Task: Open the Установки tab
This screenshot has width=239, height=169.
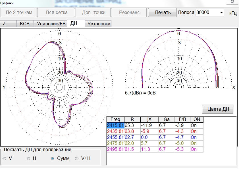Action: click(x=99, y=24)
